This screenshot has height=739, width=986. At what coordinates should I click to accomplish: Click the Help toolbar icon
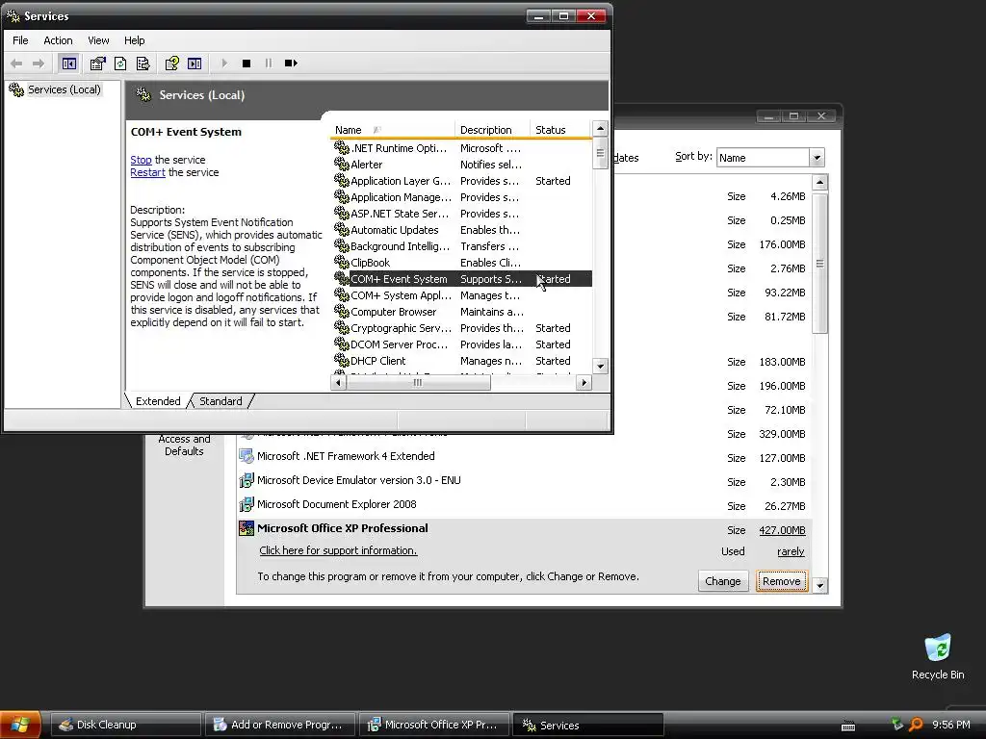(171, 64)
